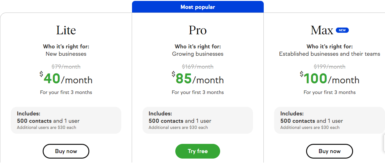Click the Lite plan's Includes contacts box
The image size is (385, 165).
click(x=66, y=120)
